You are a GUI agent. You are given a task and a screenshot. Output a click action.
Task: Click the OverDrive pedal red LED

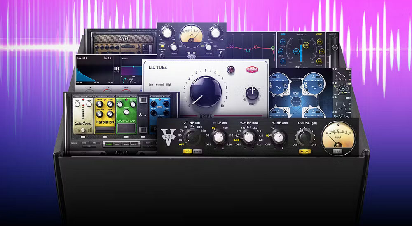coord(126,100)
